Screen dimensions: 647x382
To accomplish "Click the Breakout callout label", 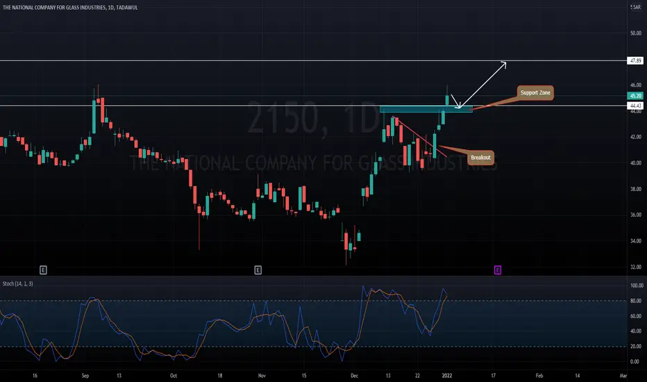I will [x=480, y=158].
